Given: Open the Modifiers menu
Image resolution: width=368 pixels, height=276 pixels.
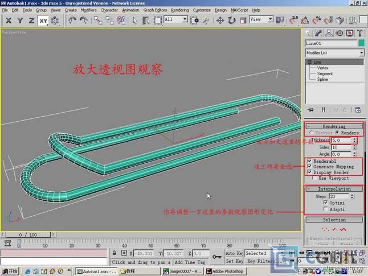Looking at the screenshot, I should [88, 10].
